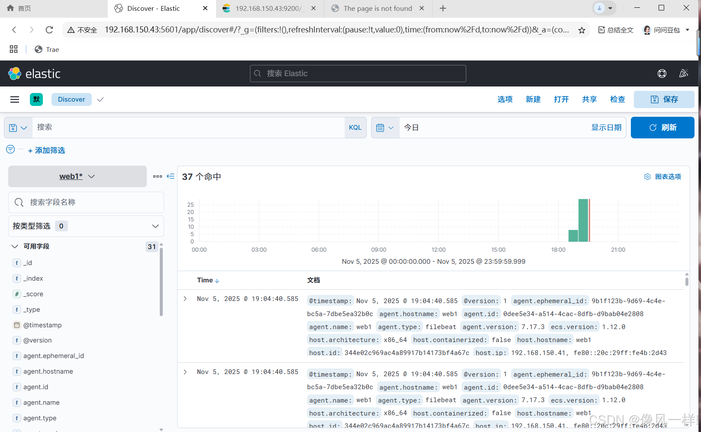
Task: Click the KQL query search input
Action: coord(188,128)
